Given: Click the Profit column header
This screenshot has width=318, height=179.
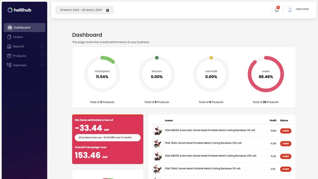Looking at the screenshot, I should click(x=273, y=121).
